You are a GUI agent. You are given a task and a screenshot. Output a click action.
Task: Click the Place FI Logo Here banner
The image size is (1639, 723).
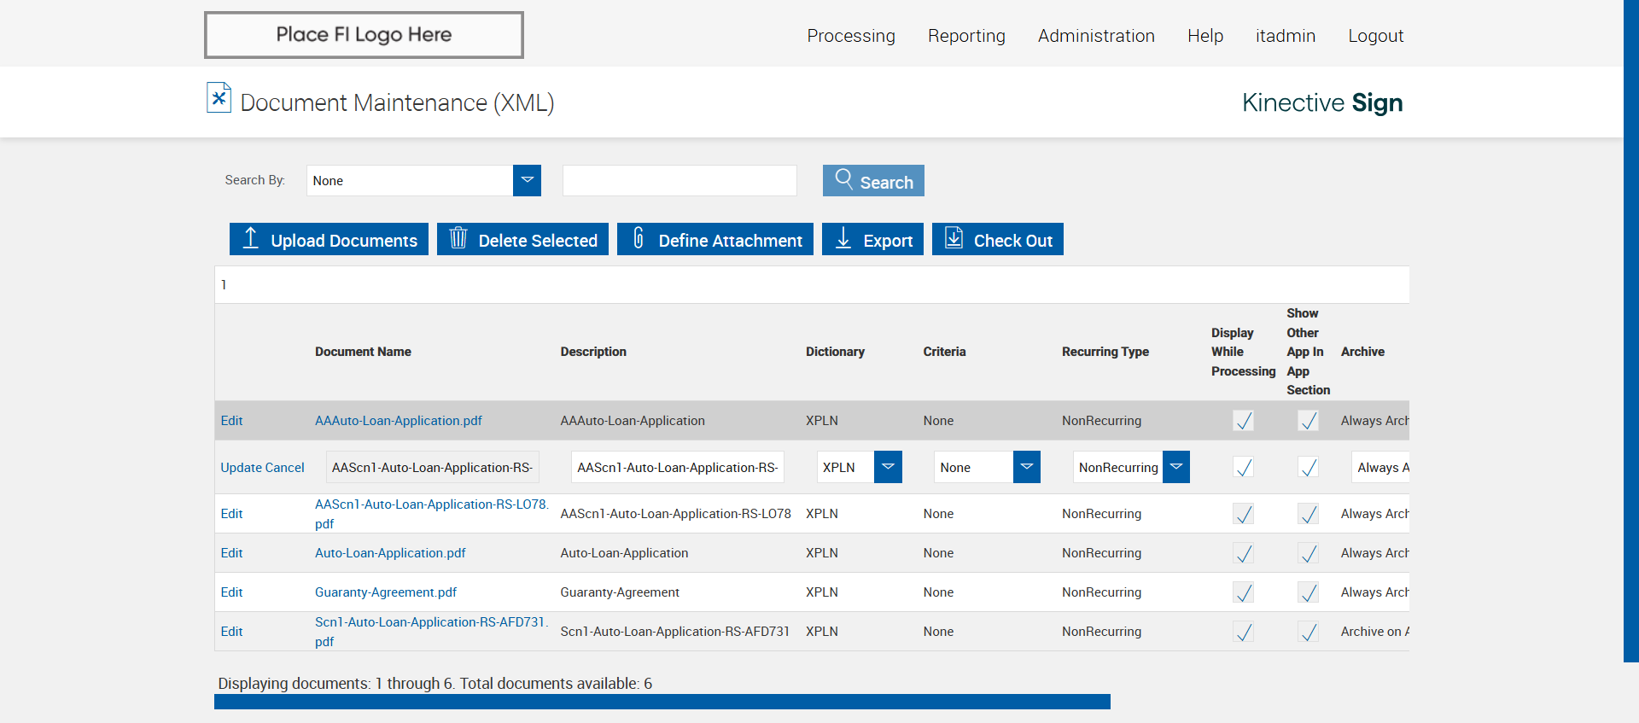364,35
